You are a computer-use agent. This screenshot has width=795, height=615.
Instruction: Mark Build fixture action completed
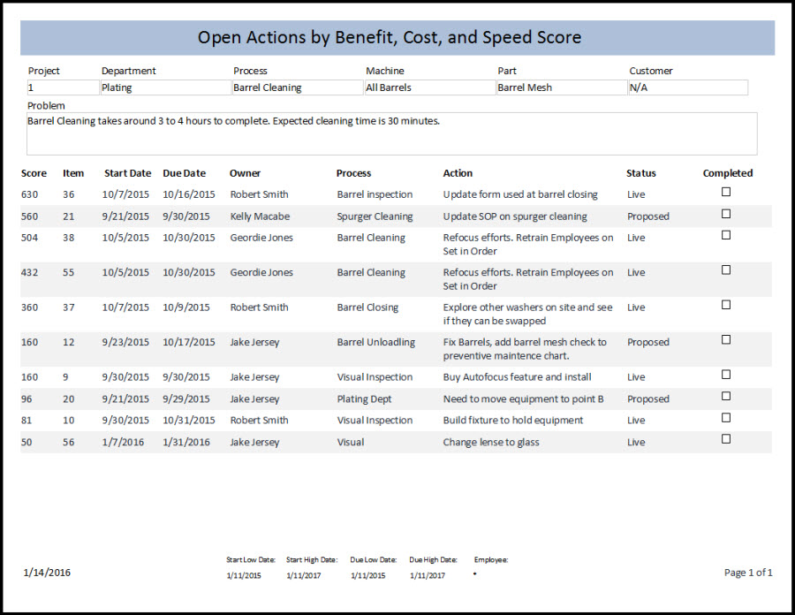coord(726,418)
